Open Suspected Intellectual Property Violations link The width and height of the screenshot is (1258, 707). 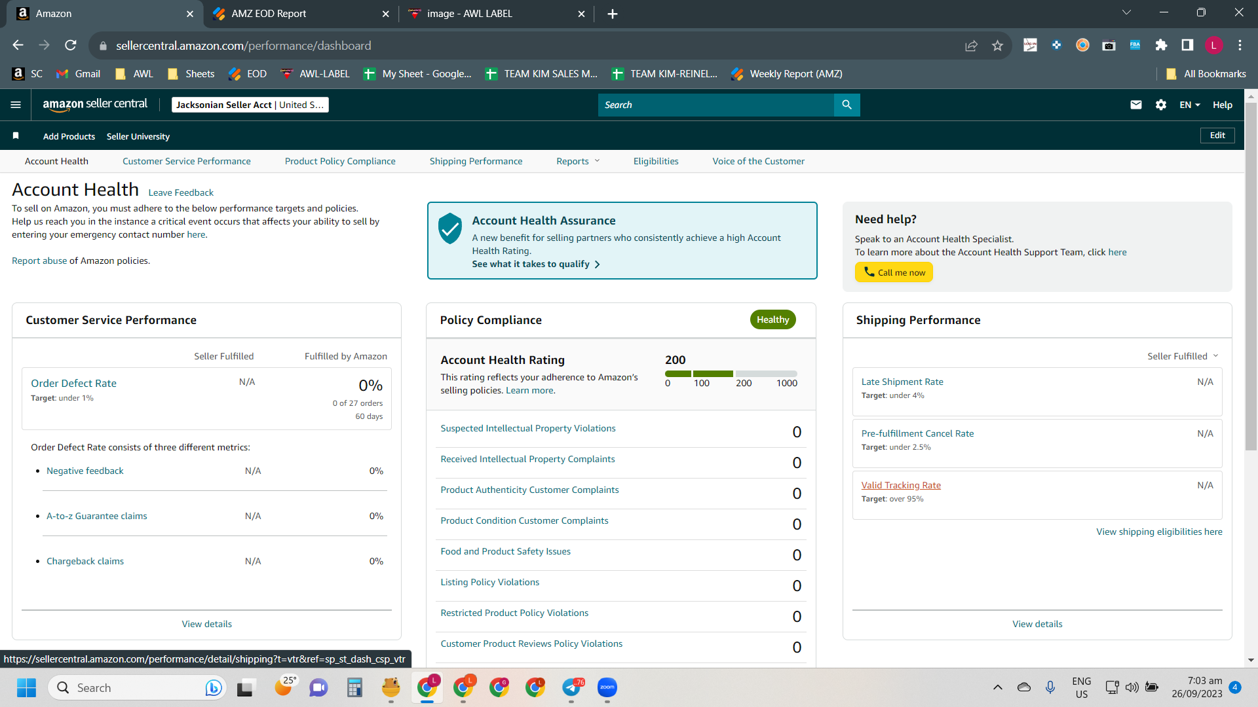[528, 428]
